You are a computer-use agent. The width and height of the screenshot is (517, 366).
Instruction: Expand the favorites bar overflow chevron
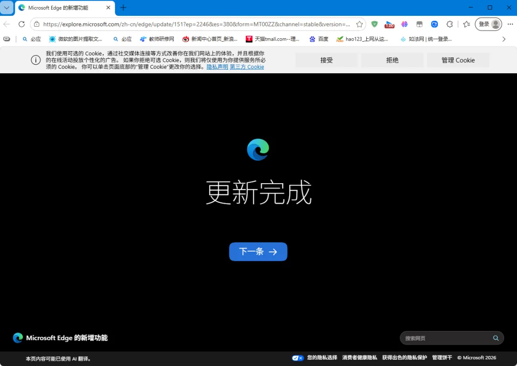(x=504, y=39)
